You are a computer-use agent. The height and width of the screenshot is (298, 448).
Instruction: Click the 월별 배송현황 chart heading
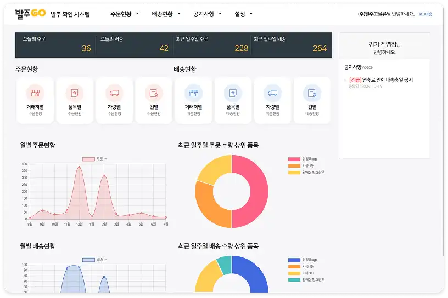(x=37, y=246)
